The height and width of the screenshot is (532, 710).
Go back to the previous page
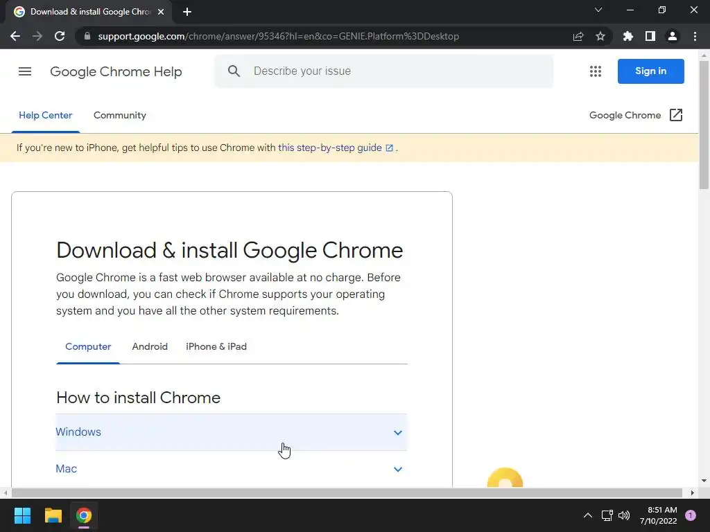pyautogui.click(x=15, y=36)
